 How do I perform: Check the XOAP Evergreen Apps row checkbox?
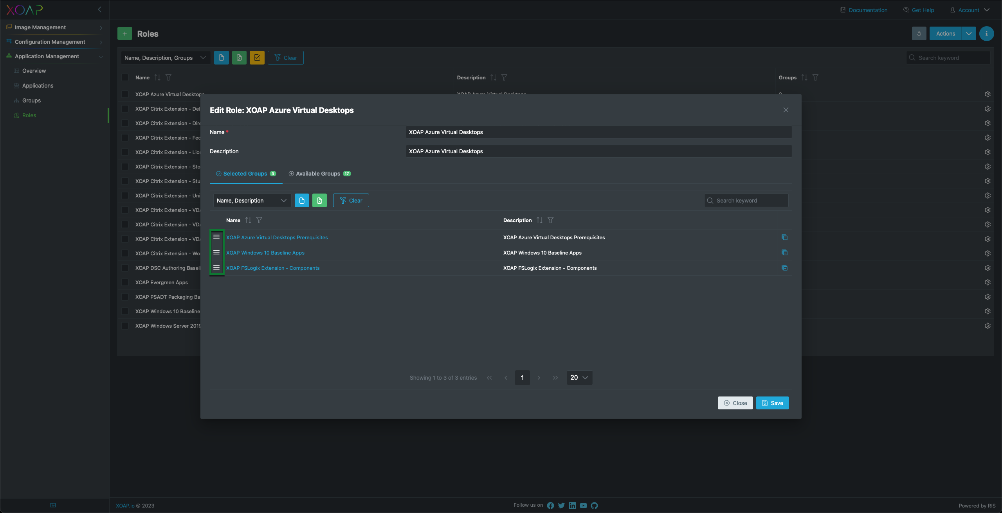(x=125, y=282)
